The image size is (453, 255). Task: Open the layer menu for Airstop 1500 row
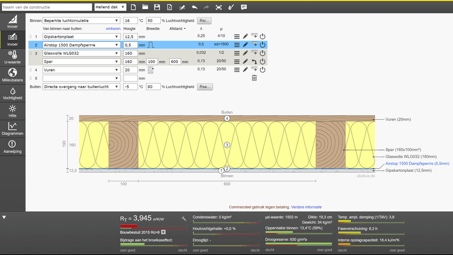tap(237, 45)
